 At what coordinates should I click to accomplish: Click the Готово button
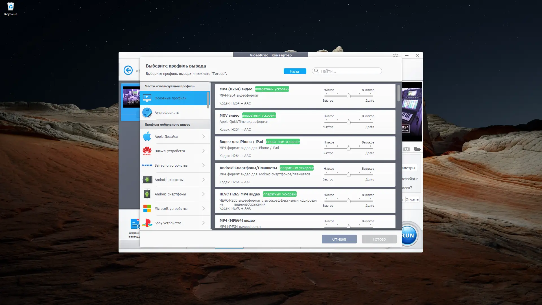click(379, 239)
